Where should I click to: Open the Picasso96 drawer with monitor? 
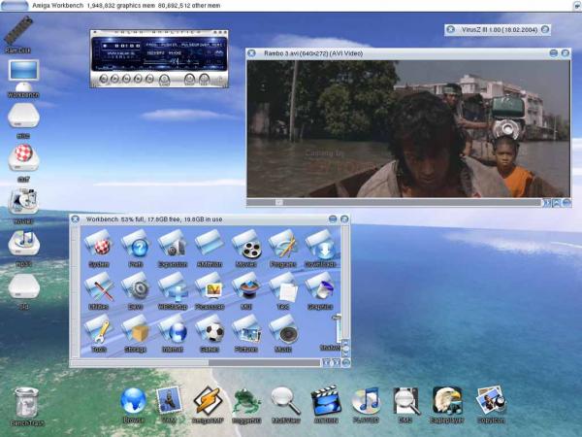click(210, 291)
